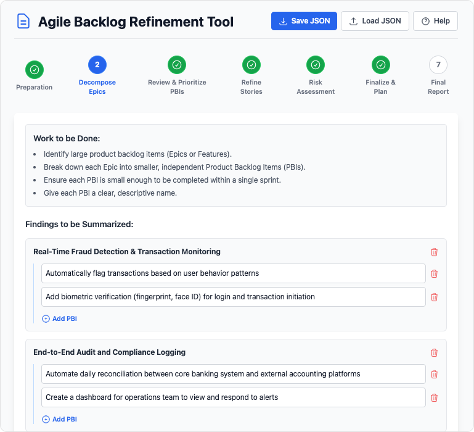
Task: Click the Decompose Epics step label
Action: (x=97, y=87)
